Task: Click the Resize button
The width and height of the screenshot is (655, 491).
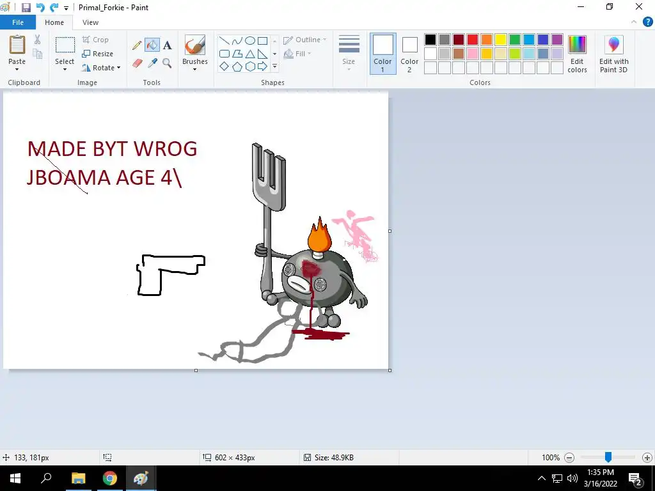Action: [98, 54]
